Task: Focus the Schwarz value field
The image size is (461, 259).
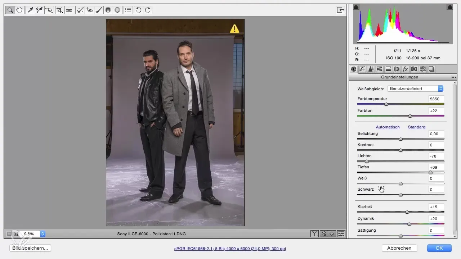Action: (x=437, y=190)
